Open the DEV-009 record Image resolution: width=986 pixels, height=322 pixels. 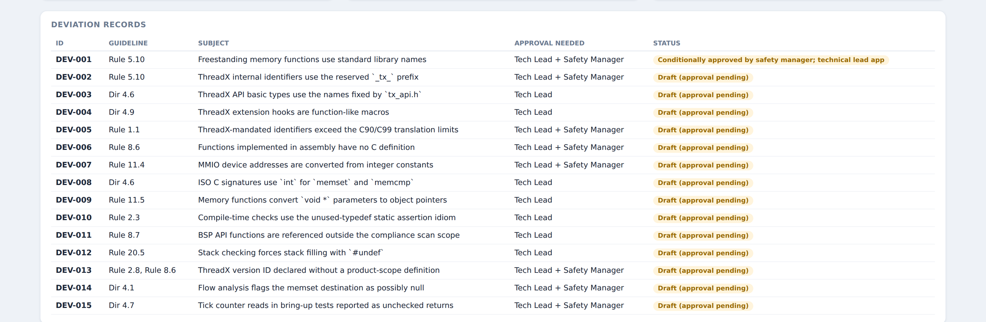point(493,200)
